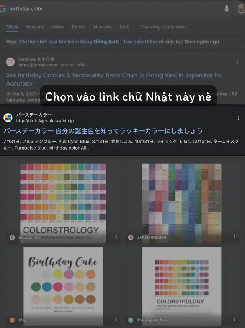This screenshot has height=328, width=245.
Task: Open three-dot menu on Etsy image
Action: tap(116, 319)
